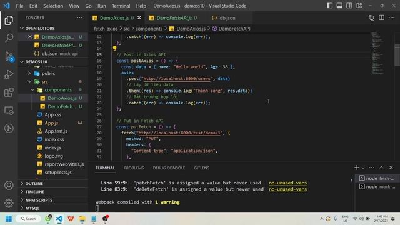Image resolution: width=400 pixels, height=225 pixels.
Task: Toggle primary side bar layout icon
Action: pos(329,6)
